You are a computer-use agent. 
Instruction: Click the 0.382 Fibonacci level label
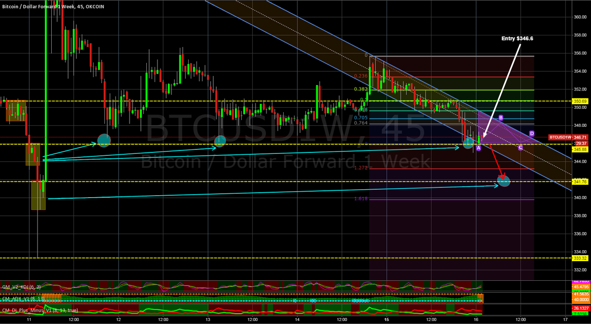[x=361, y=89]
